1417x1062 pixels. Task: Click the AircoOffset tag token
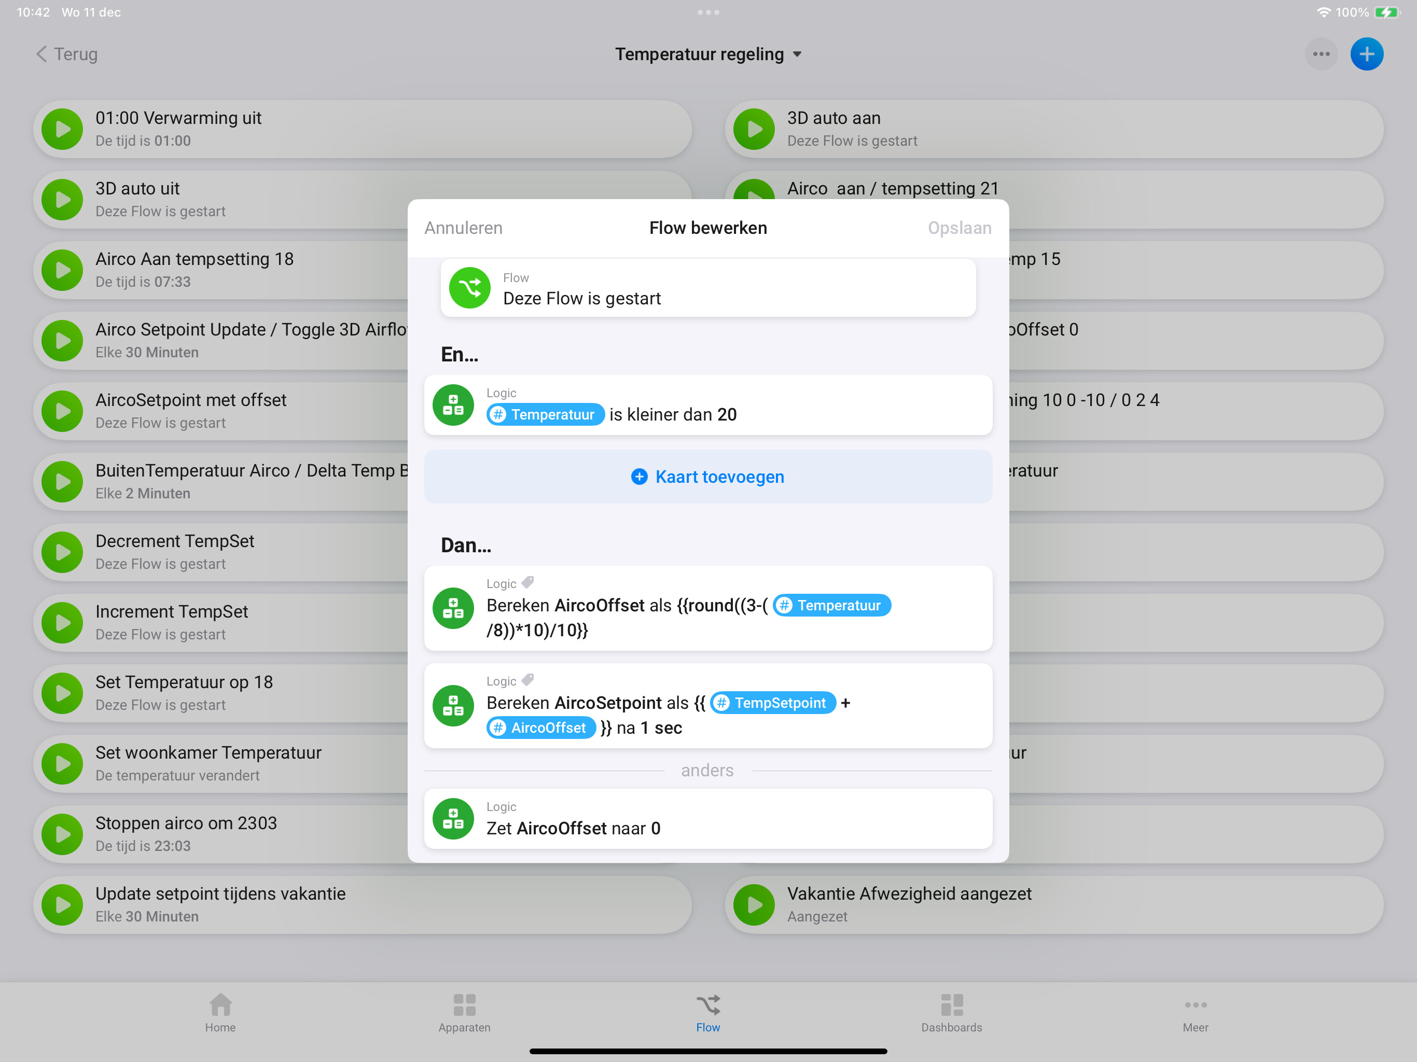[541, 728]
